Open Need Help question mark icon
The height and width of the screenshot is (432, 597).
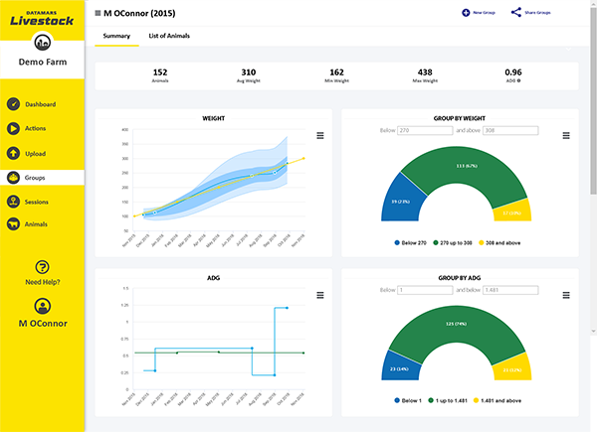click(x=43, y=266)
